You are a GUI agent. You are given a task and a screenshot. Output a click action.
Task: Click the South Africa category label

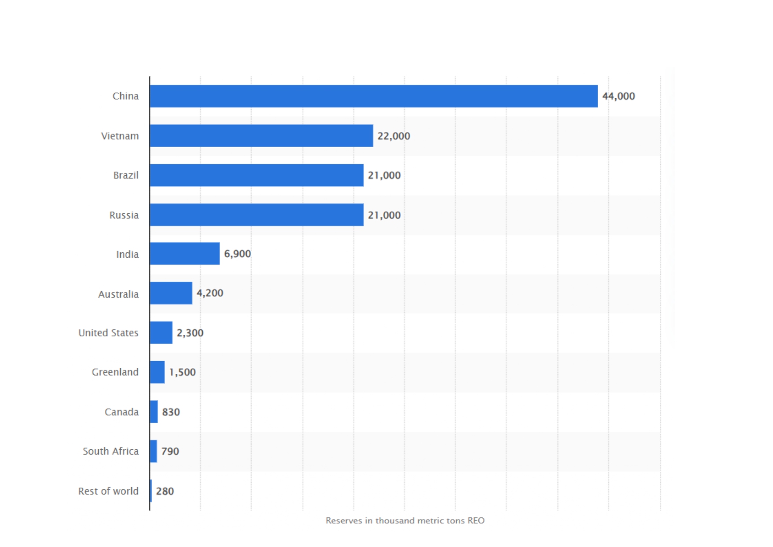(111, 451)
